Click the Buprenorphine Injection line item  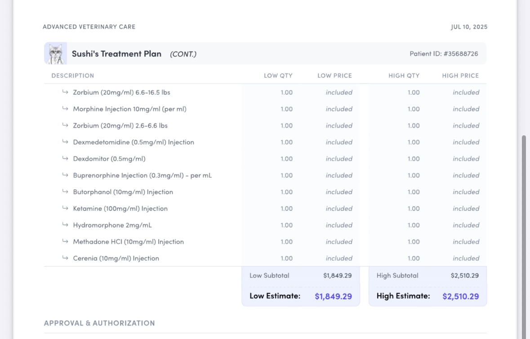(265, 175)
